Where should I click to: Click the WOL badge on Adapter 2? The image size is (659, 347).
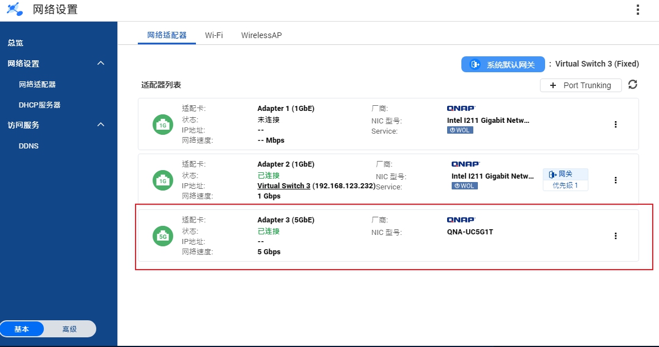(x=464, y=185)
